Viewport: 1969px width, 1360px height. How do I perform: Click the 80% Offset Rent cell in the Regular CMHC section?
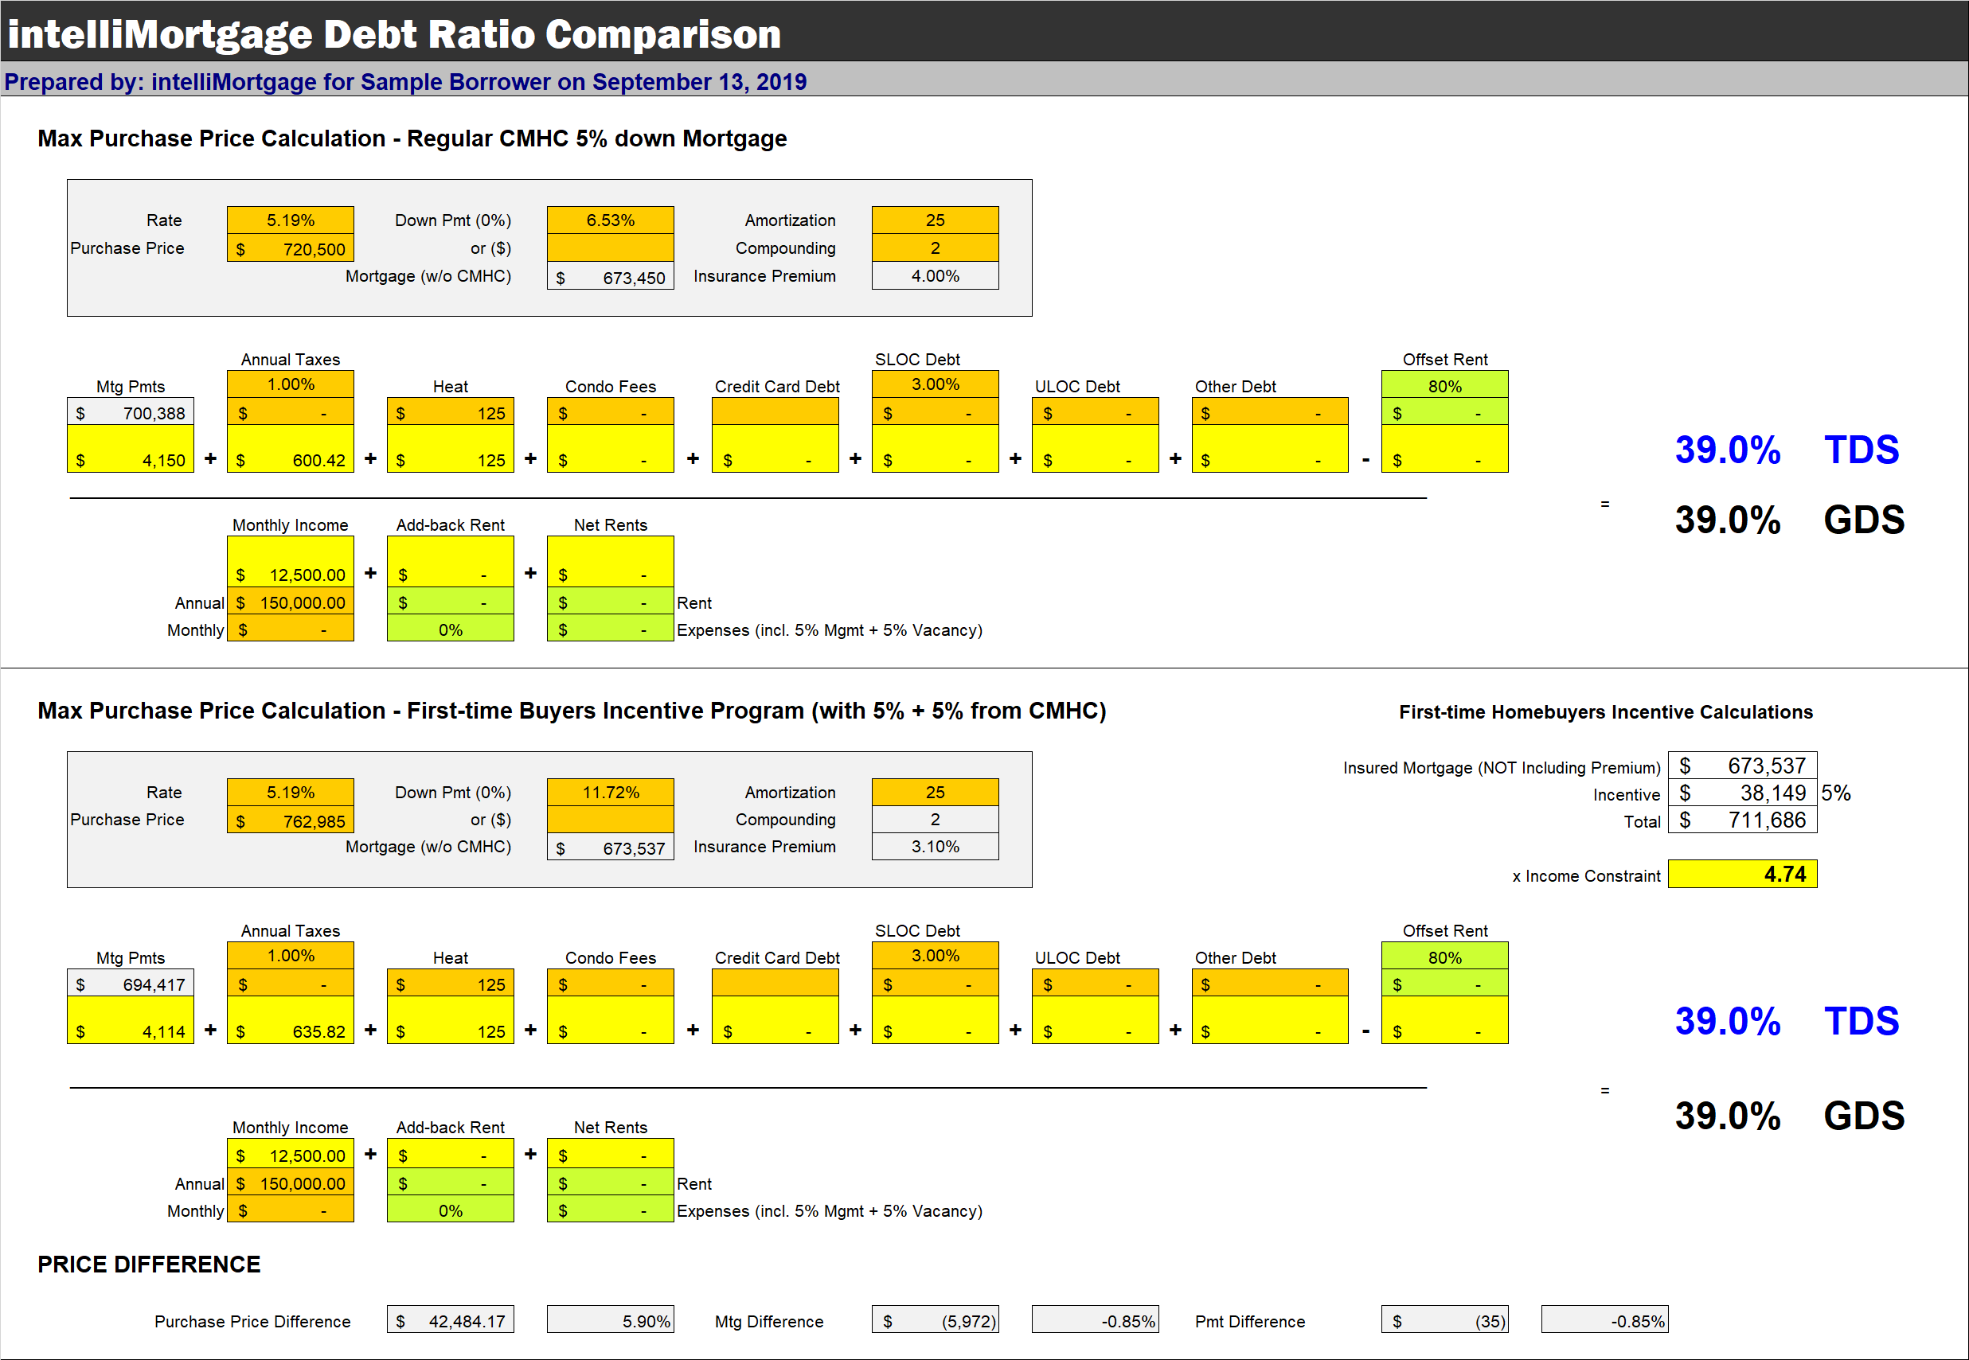click(1445, 385)
